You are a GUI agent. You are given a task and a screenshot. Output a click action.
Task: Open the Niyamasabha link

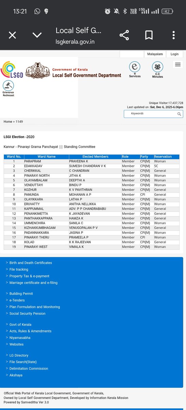pyautogui.click(x=20, y=338)
